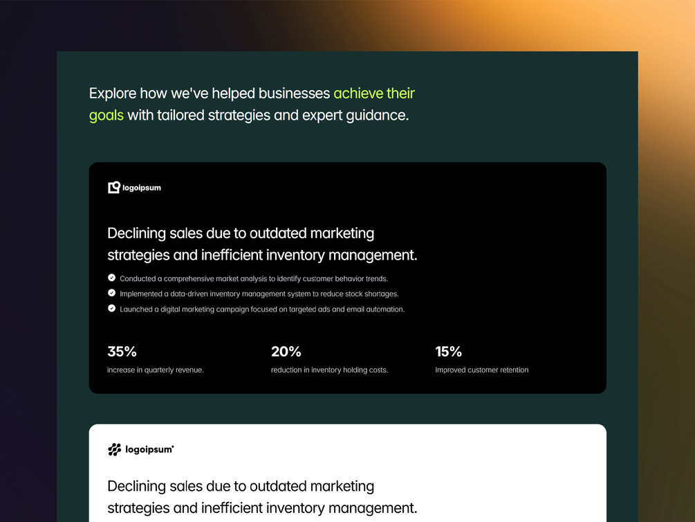Click checkmark icon beside market analysis bullet

[112, 278]
